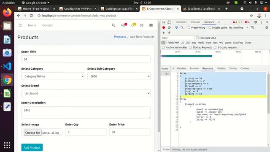Show the applications grid
This screenshot has height=152, width=270.
[x=7, y=145]
